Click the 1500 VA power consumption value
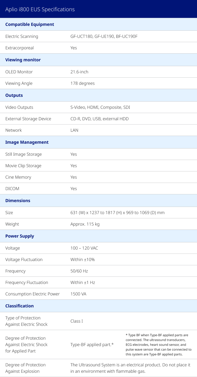The width and height of the screenshot is (197, 377). [x=78, y=294]
